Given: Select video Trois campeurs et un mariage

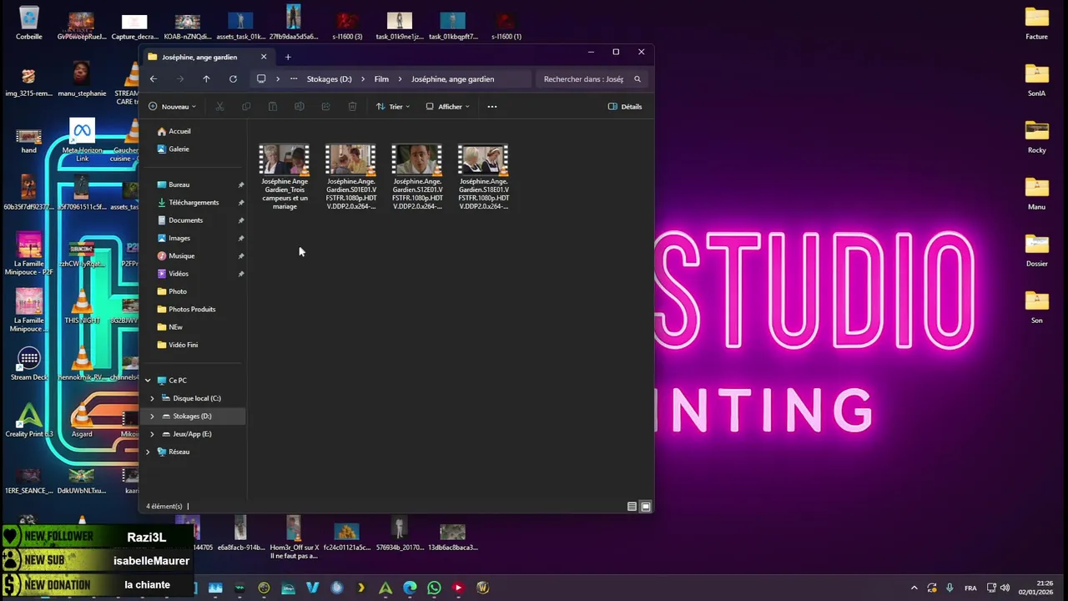Looking at the screenshot, I should click(285, 177).
